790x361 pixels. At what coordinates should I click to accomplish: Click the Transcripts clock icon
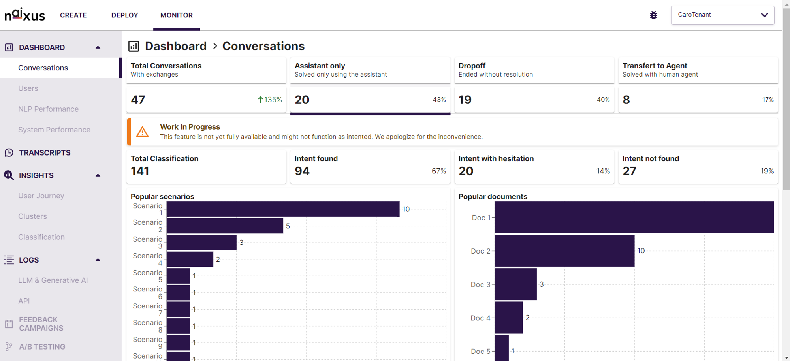[9, 153]
